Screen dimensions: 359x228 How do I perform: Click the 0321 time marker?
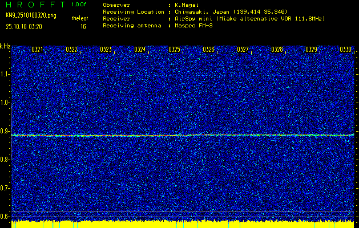pyautogui.click(x=38, y=50)
